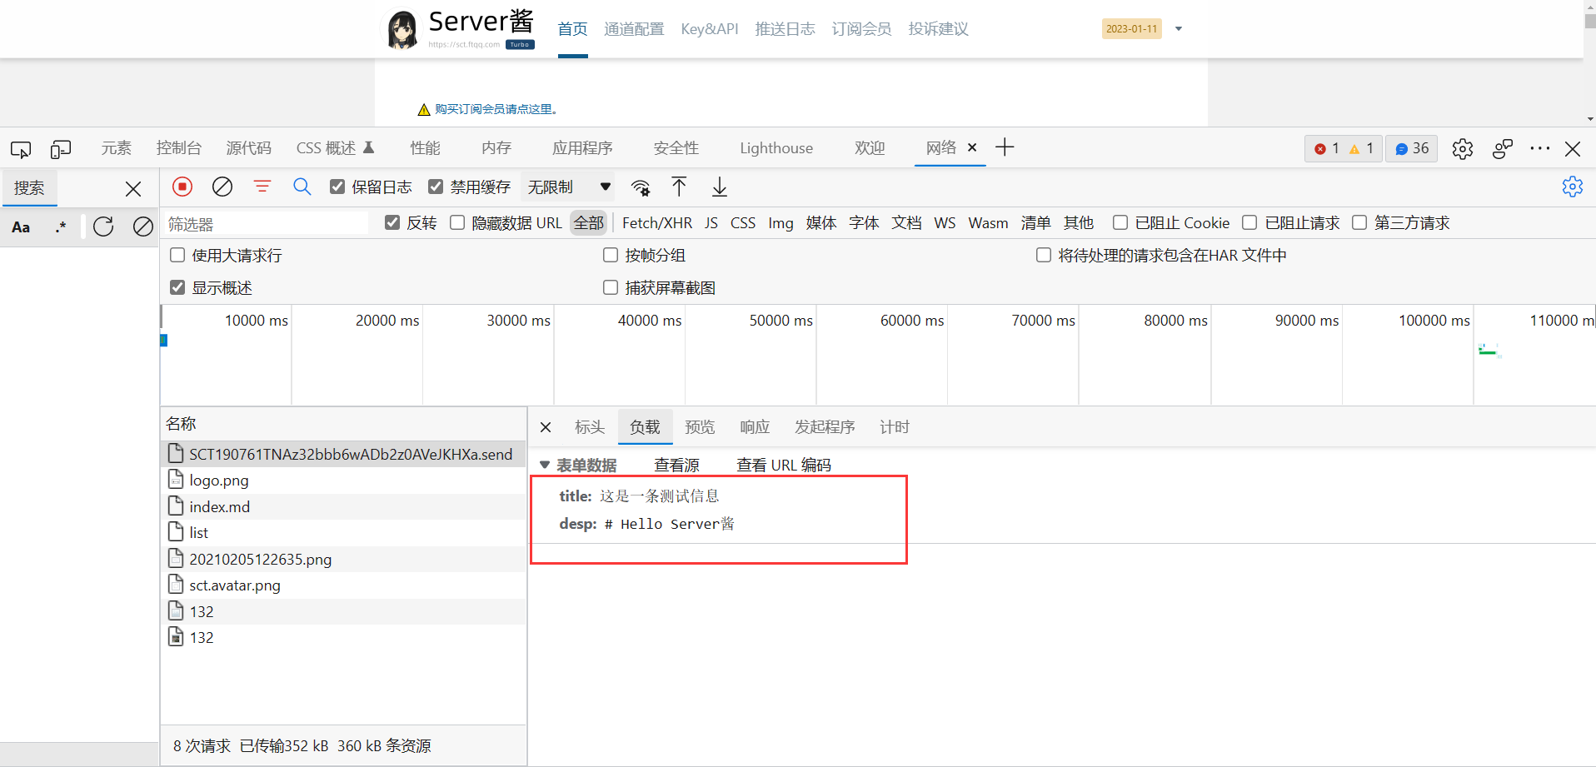Enable 已阻止请求 checkbox

[x=1249, y=222]
